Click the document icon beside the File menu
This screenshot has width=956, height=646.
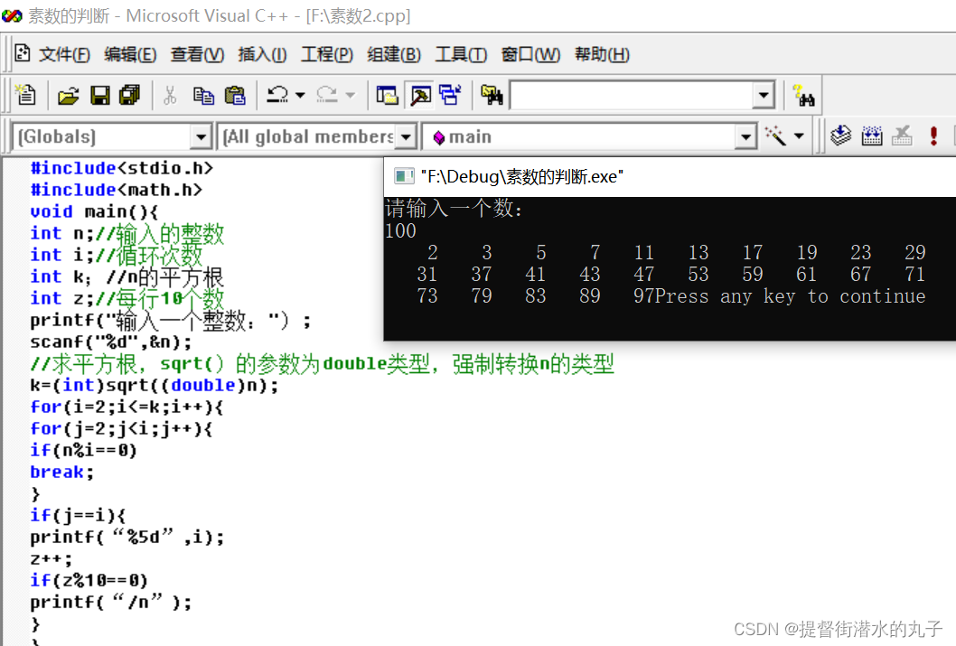click(x=23, y=53)
